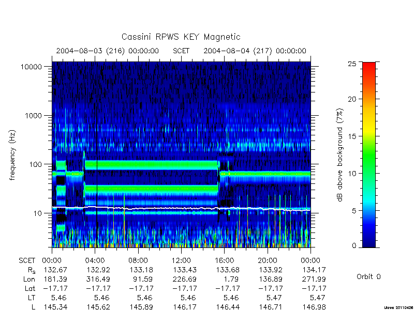The height and width of the screenshot is (310, 414).
Task: Click the 'Lat' row label
Action: pyautogui.click(x=30, y=289)
